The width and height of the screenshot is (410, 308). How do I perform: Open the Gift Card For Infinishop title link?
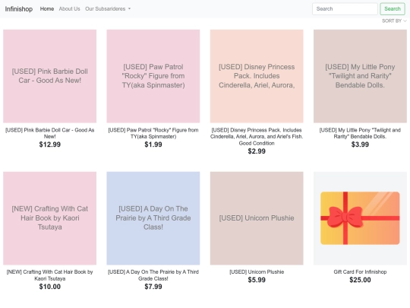click(360, 271)
